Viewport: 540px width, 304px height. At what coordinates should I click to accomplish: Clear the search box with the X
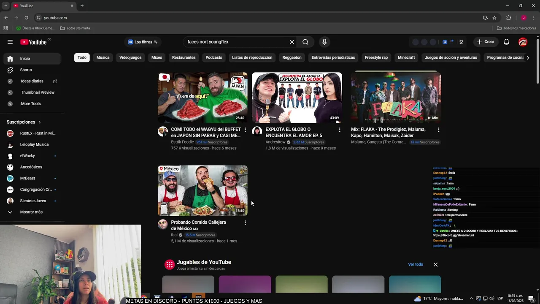click(x=292, y=42)
